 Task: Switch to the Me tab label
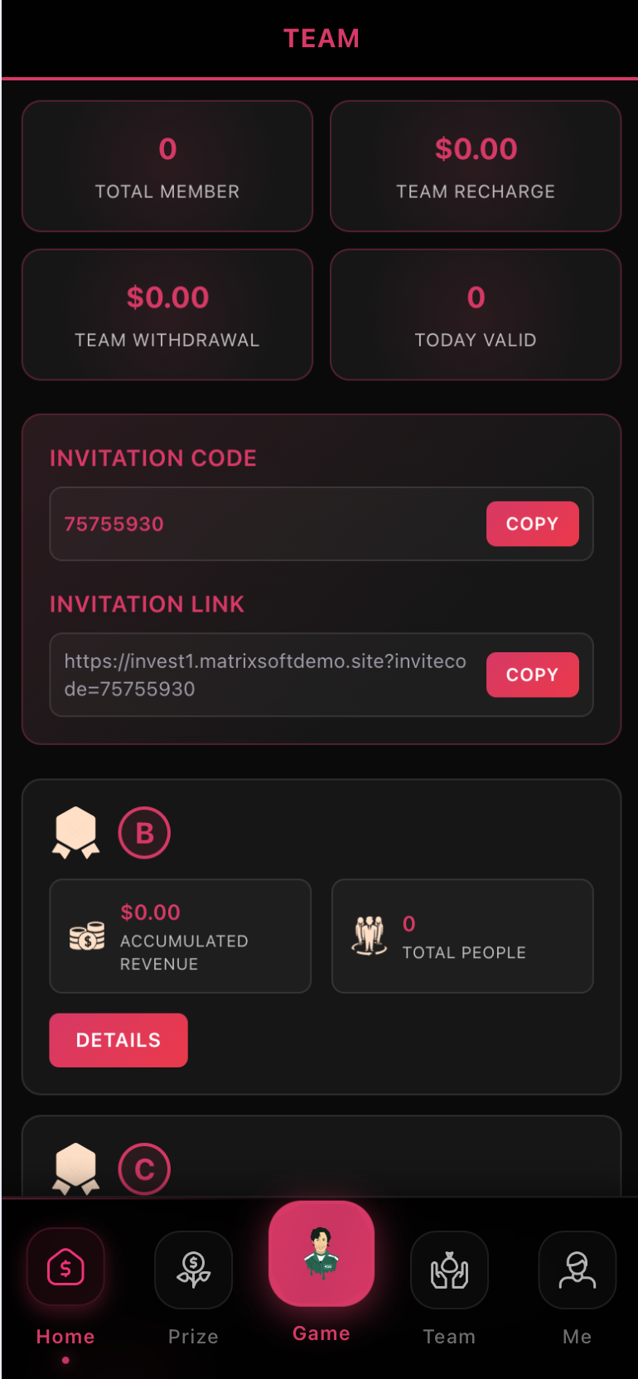[577, 1337]
